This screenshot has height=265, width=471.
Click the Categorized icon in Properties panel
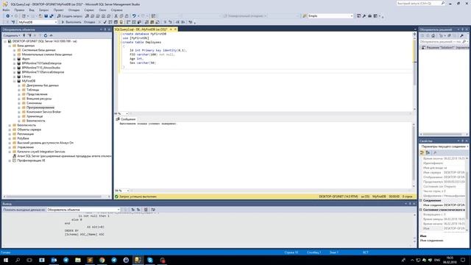point(422,152)
